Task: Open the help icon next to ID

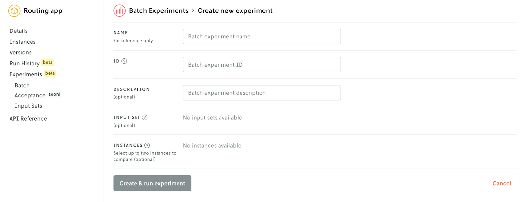Action: click(124, 61)
